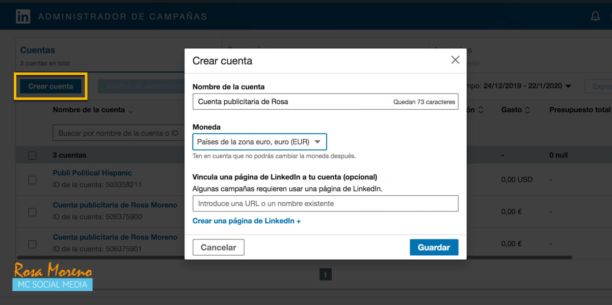
Task: Check the account row with ID 506375900
Action: [x=32, y=211]
